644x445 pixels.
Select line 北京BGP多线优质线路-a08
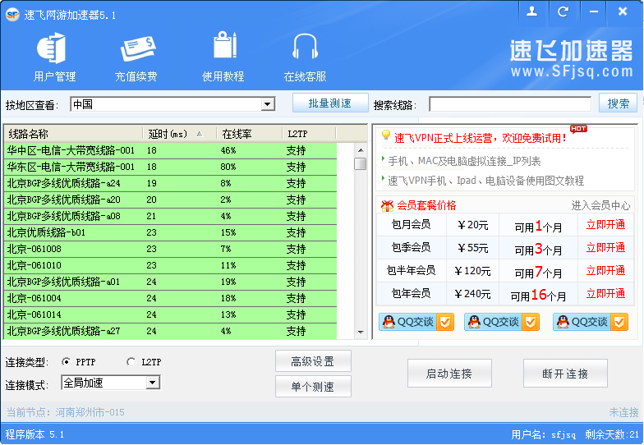tap(170, 216)
